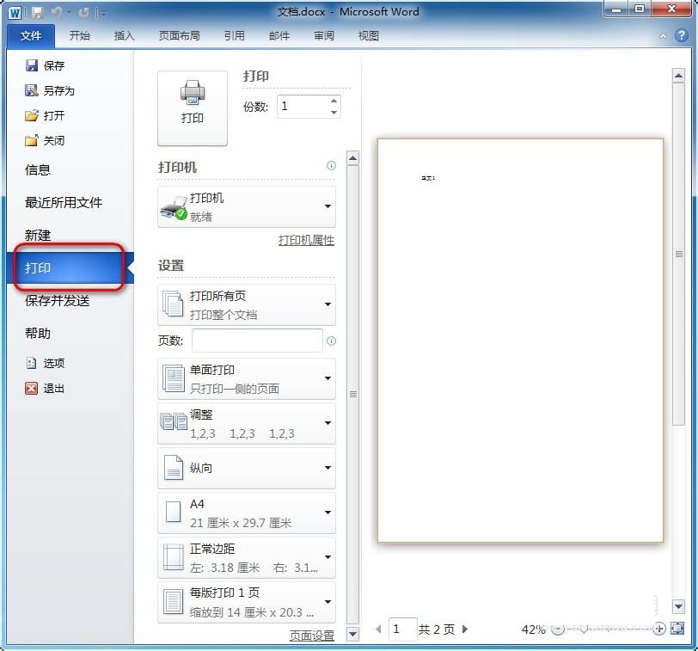Open the 正常边距 margins dropdown
The height and width of the screenshot is (651, 698).
click(247, 557)
